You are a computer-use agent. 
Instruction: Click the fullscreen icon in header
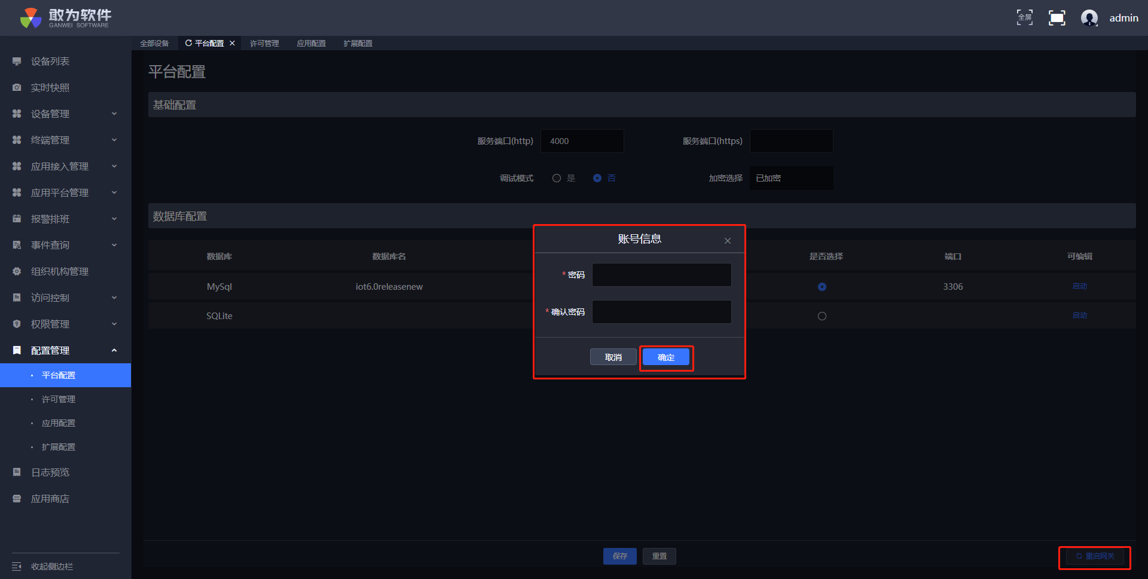1024,18
